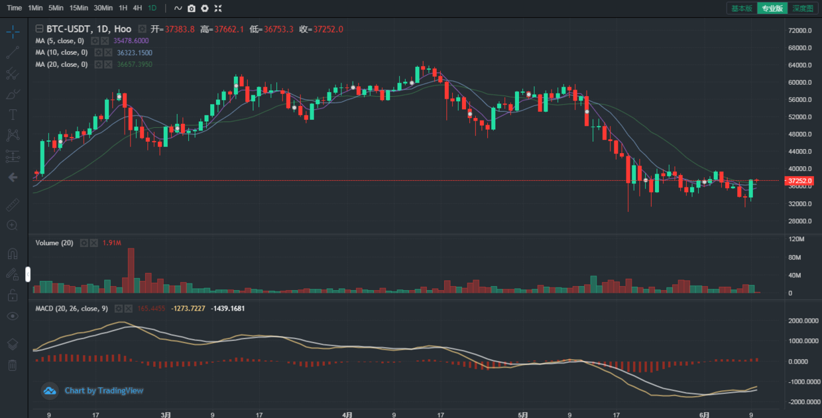Enter fullscreen mode using the expand icon
822x418 pixels.
pyautogui.click(x=218, y=8)
